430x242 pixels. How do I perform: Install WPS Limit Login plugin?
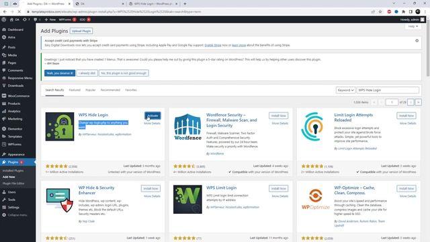279,188
